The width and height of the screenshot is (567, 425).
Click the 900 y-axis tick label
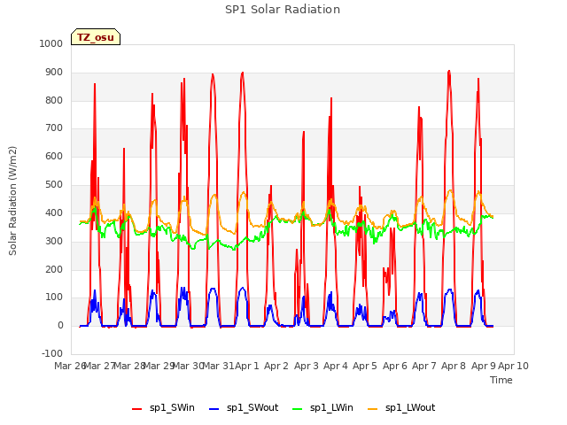click(54, 73)
